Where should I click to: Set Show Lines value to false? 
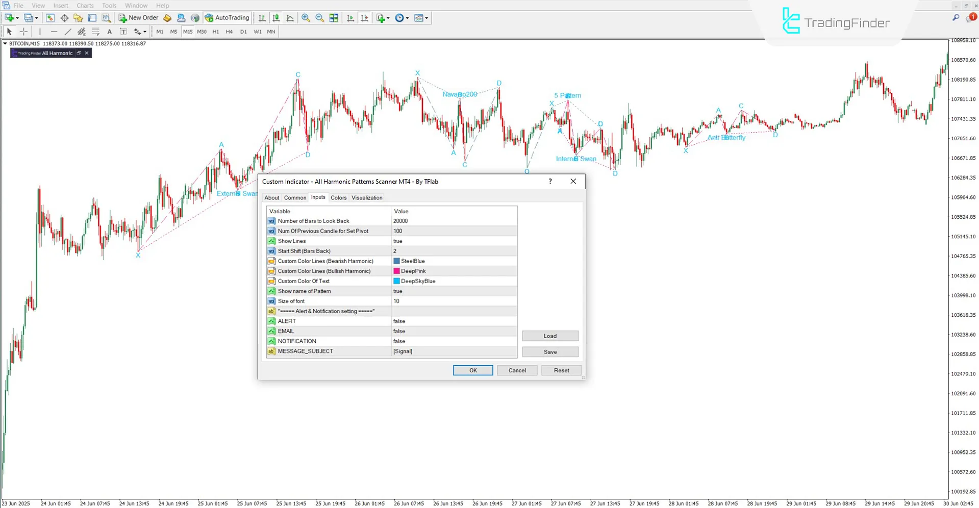tap(454, 241)
